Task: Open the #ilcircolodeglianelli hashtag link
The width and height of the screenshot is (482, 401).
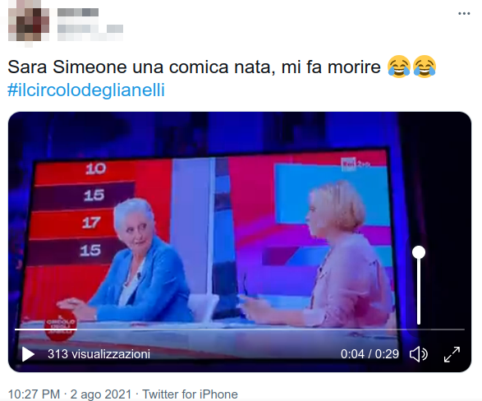Action: (x=86, y=90)
